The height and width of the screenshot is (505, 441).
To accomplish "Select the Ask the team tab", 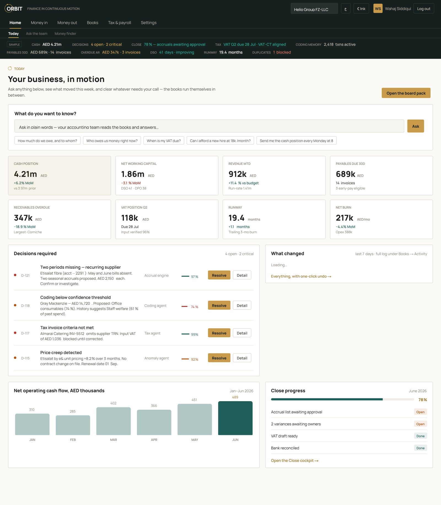I will (x=37, y=34).
